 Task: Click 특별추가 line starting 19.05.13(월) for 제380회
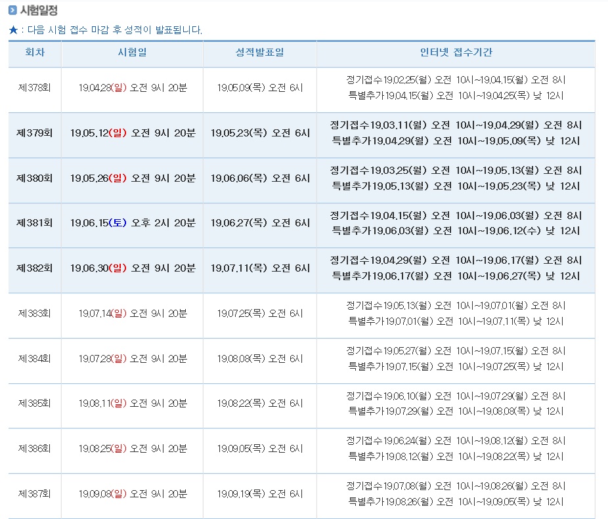point(456,186)
